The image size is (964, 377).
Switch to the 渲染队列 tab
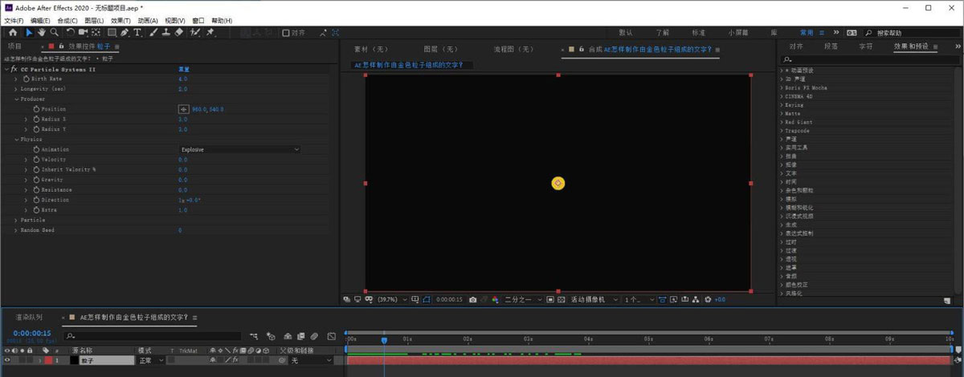29,317
